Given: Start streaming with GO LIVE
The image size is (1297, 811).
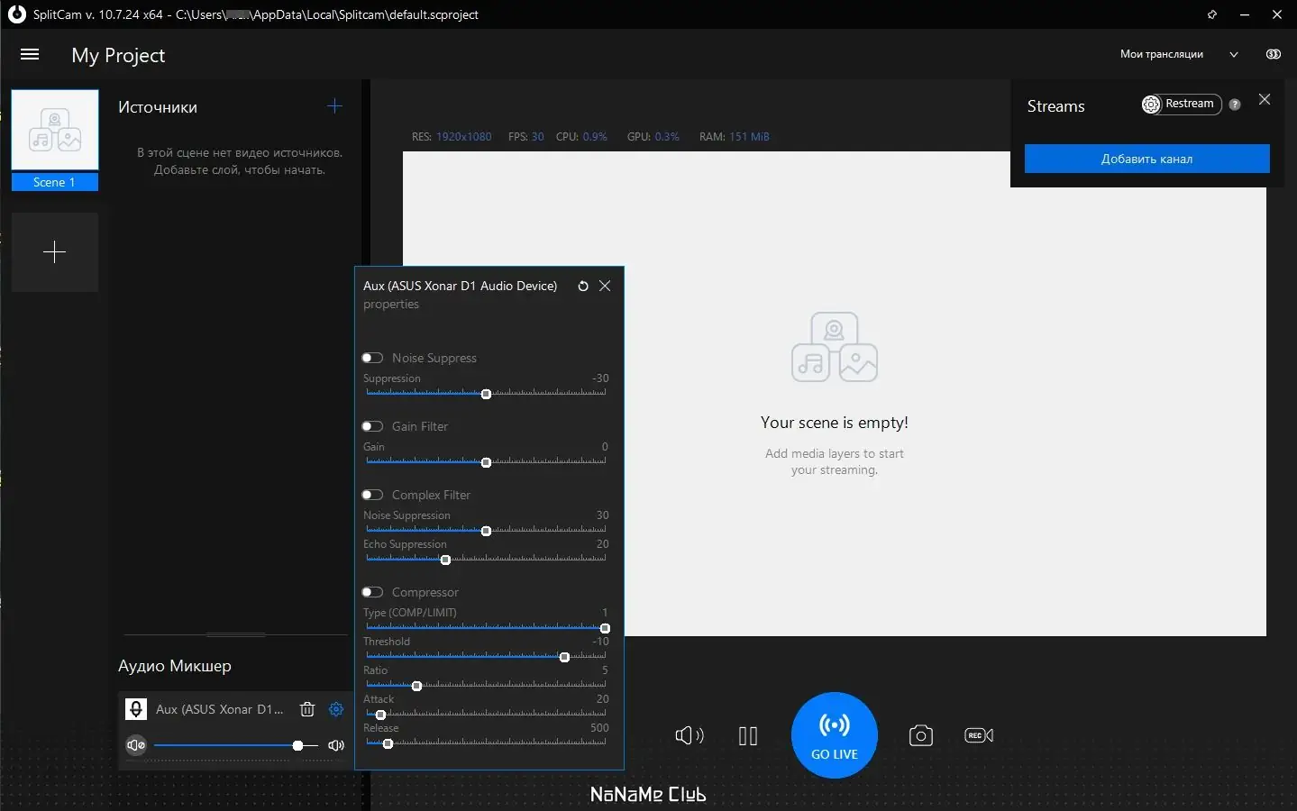Looking at the screenshot, I should (x=835, y=735).
